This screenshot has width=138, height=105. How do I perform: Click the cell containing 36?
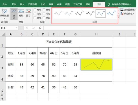pyautogui.click(x=54, y=87)
